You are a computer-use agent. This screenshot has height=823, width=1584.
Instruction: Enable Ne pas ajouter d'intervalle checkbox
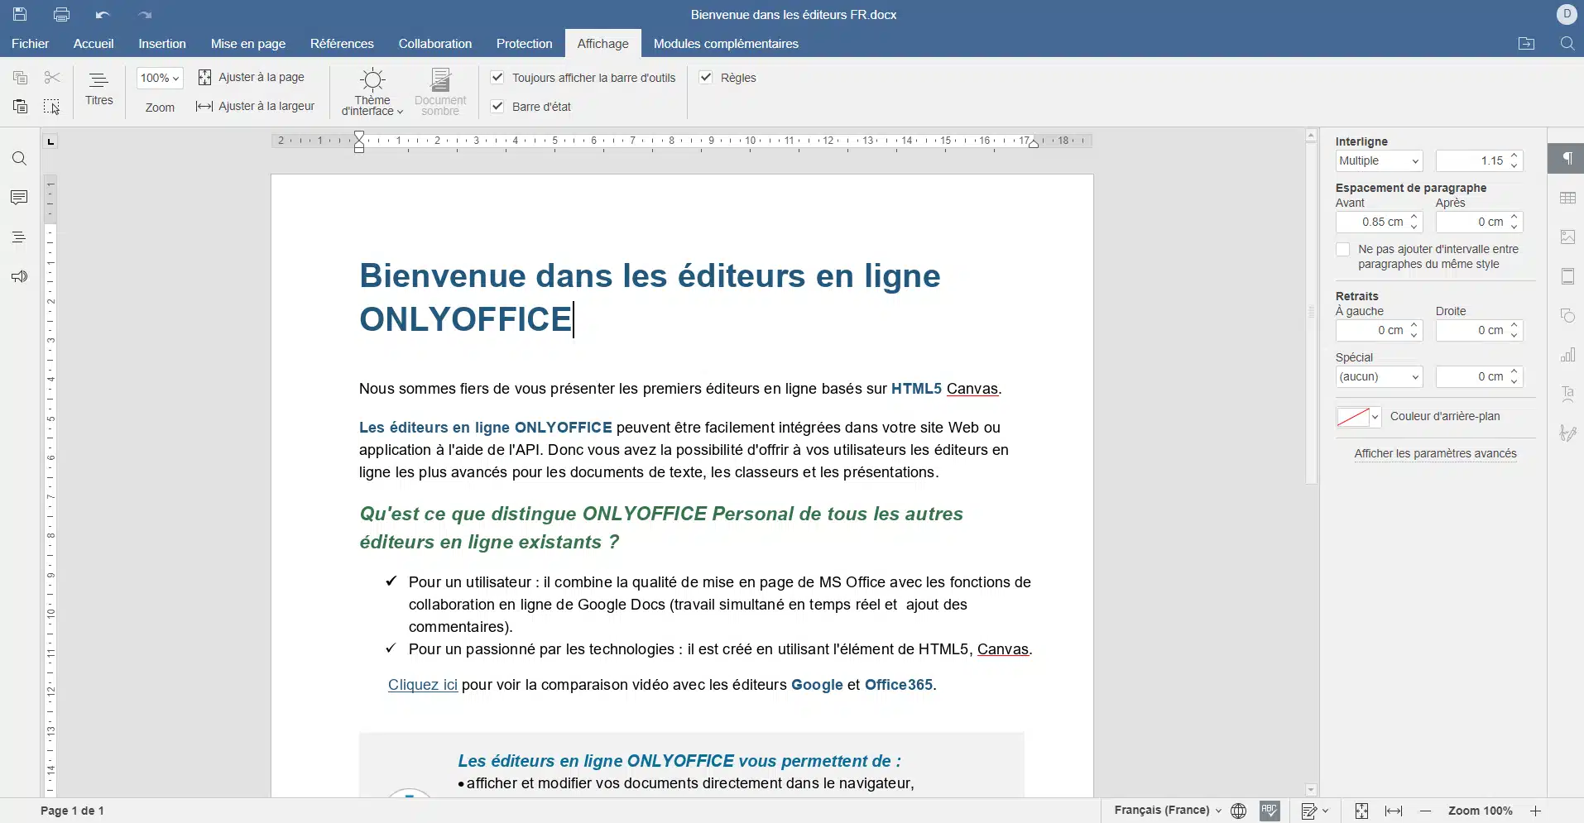coord(1342,249)
